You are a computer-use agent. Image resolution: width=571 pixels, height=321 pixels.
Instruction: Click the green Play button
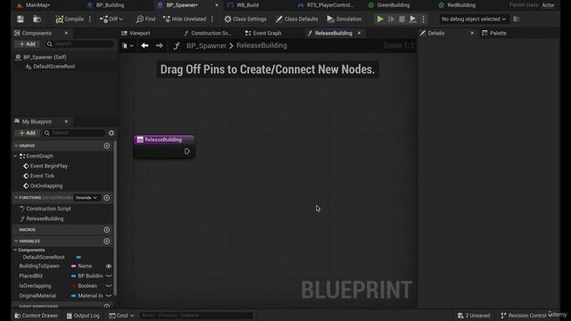[380, 19]
